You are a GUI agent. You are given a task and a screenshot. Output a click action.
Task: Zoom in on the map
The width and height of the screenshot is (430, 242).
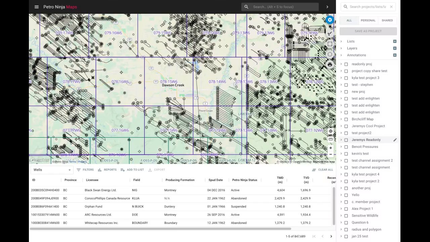pos(331,148)
